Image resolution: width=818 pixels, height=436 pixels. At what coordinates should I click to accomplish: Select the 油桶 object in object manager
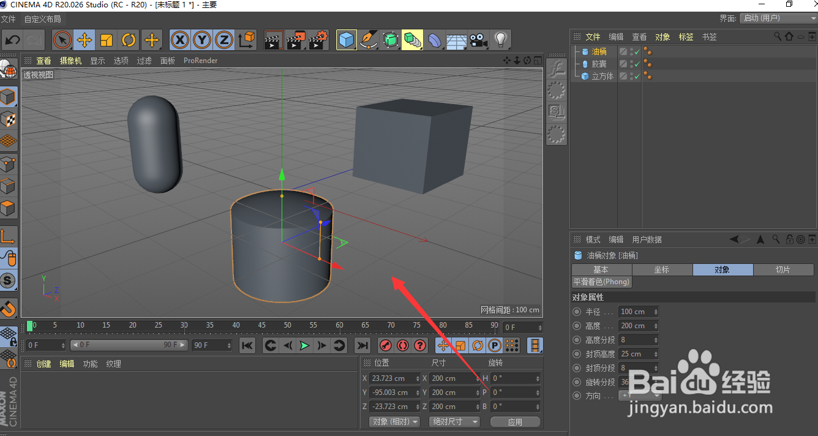(x=599, y=51)
